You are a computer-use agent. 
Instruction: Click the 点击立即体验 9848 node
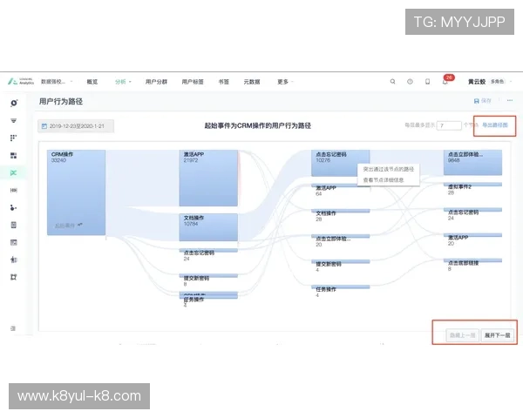click(x=472, y=162)
